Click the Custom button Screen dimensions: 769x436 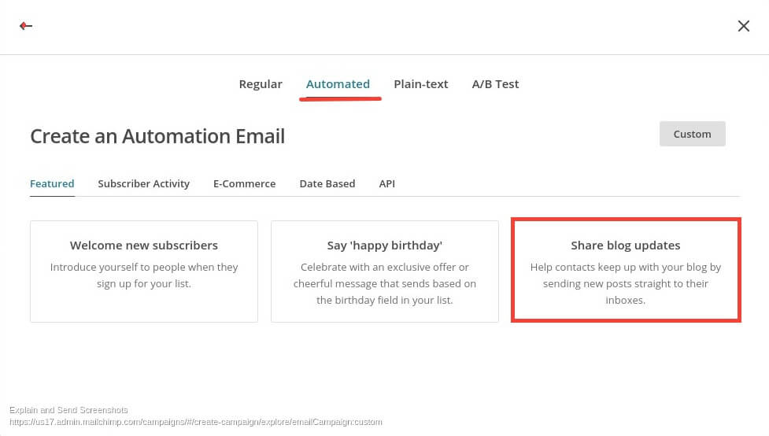692,134
